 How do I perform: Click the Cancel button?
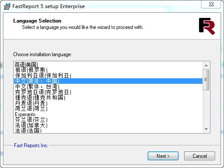point(199,156)
